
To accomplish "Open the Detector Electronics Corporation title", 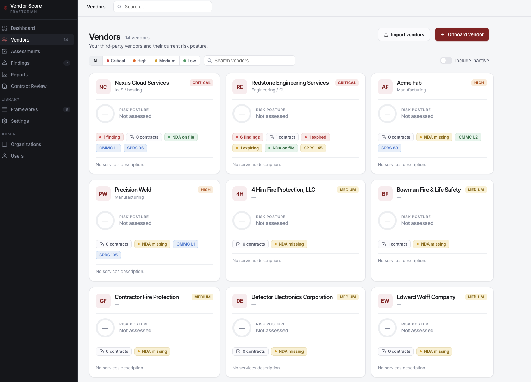I will tap(292, 297).
